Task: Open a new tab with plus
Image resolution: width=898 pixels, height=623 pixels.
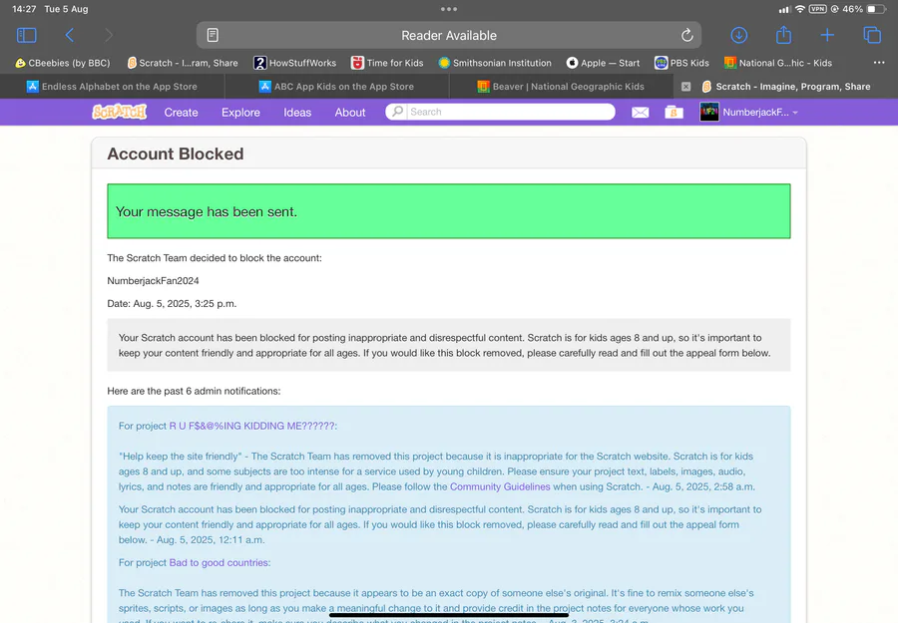Action: pos(827,36)
